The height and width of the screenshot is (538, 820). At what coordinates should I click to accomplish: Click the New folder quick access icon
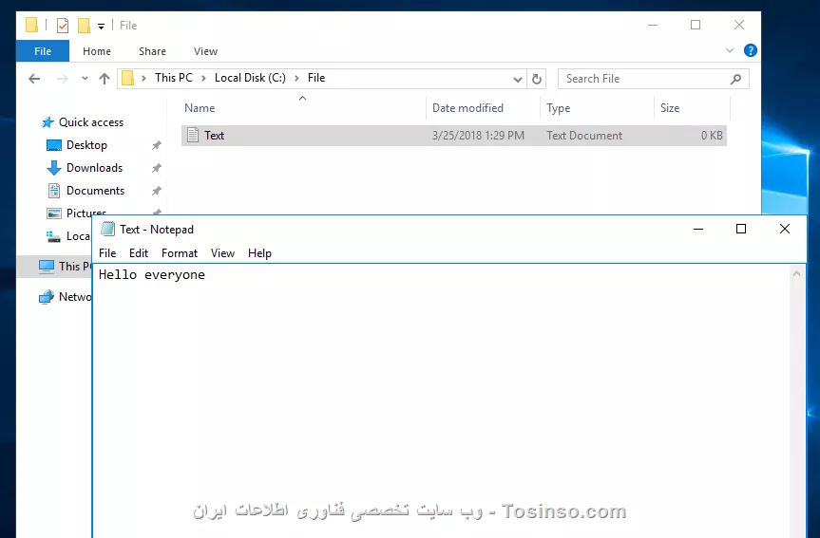coord(84,25)
